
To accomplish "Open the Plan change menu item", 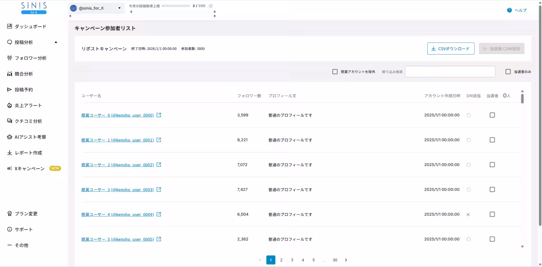I will click(x=26, y=214).
